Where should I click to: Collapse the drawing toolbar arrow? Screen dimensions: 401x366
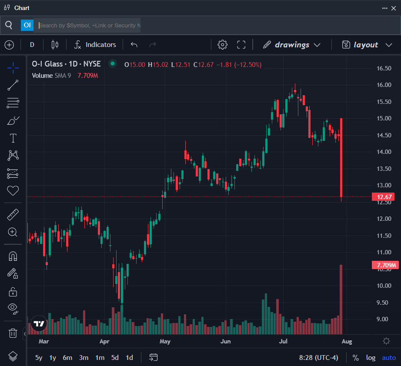click(x=25, y=334)
